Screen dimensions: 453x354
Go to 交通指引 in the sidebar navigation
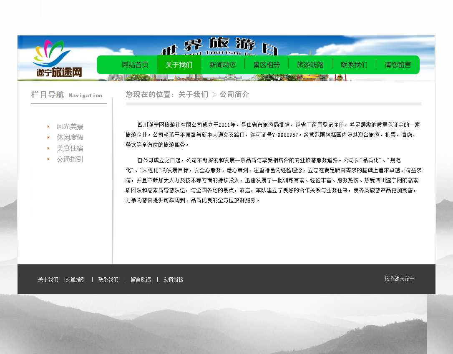pos(70,159)
